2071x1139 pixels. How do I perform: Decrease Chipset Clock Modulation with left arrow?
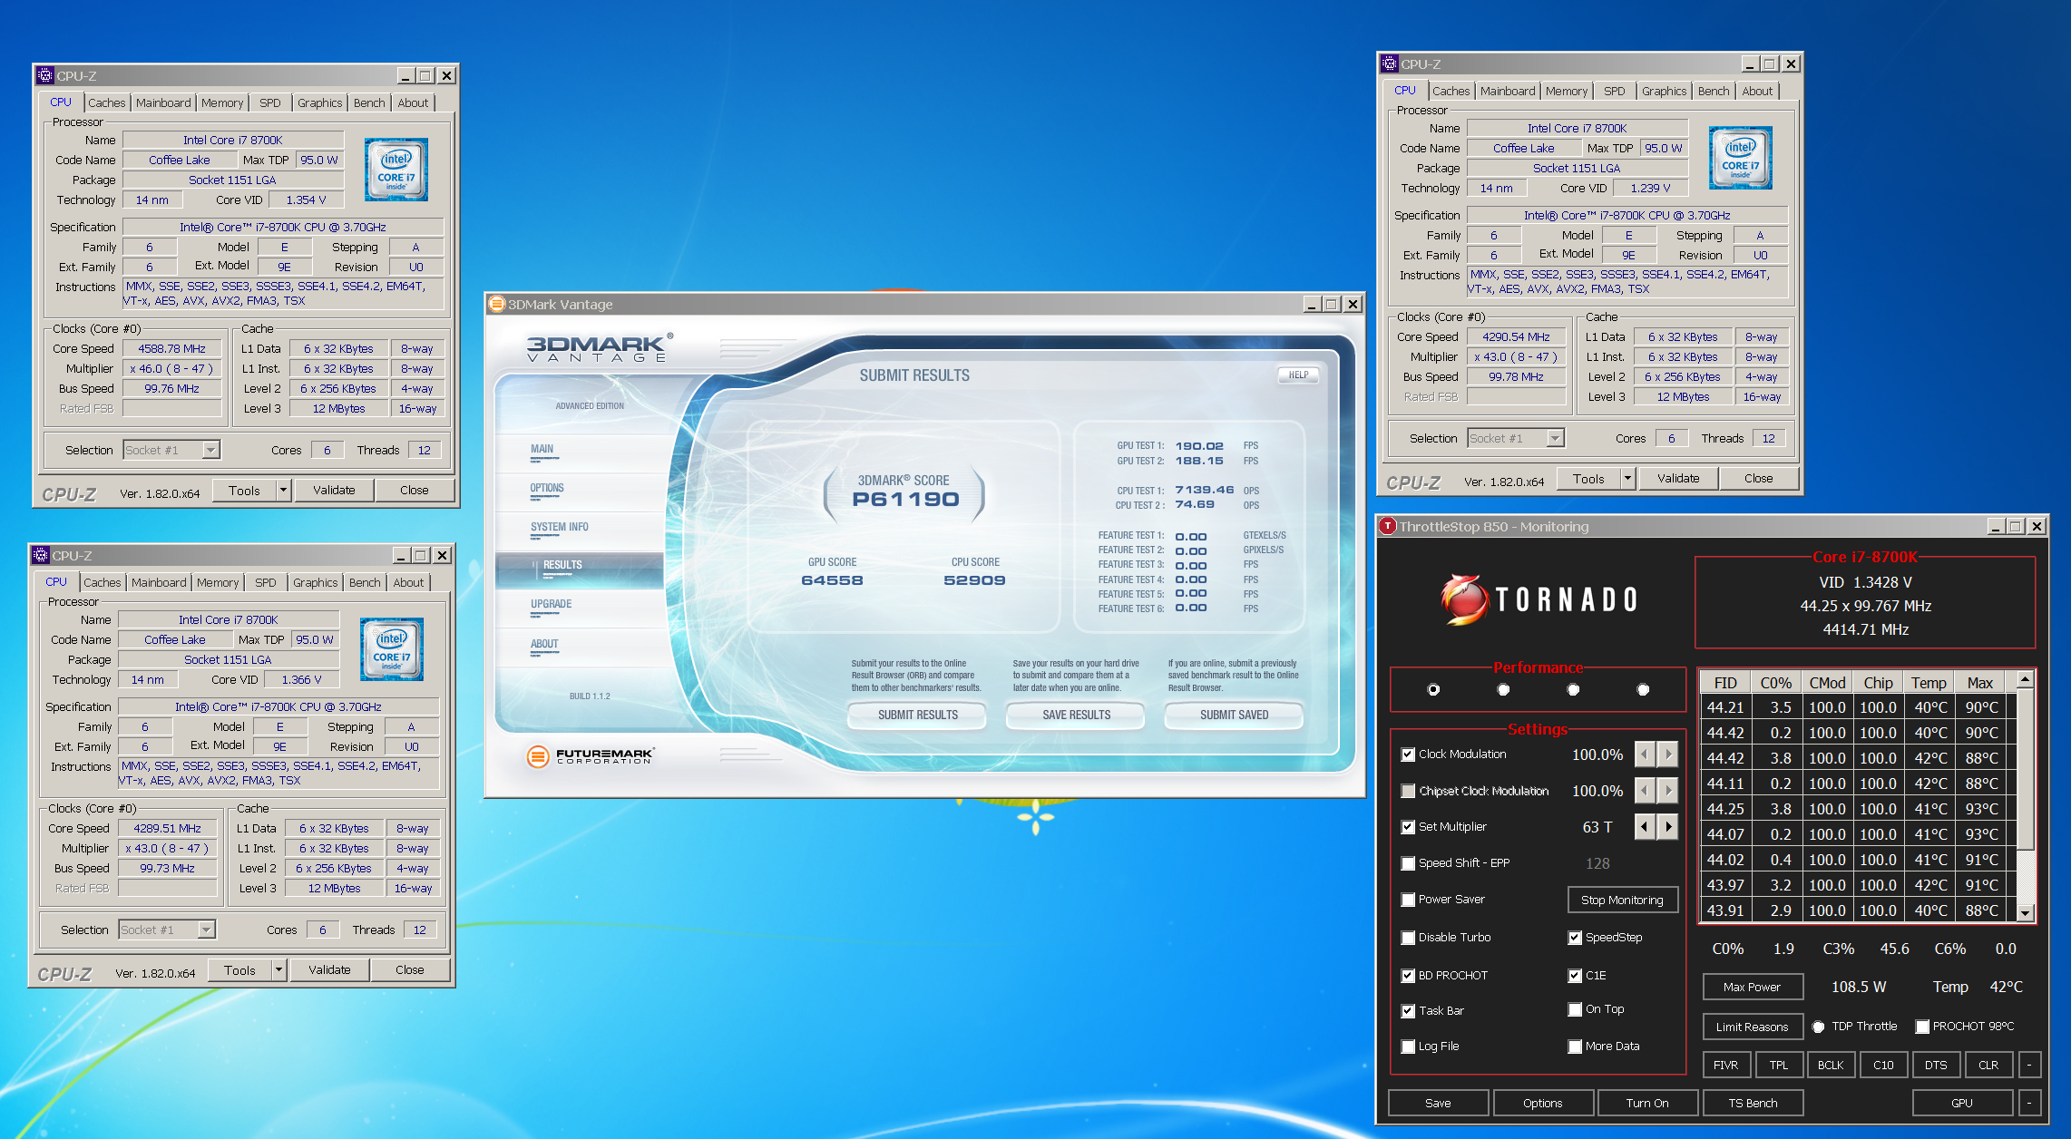[1645, 791]
